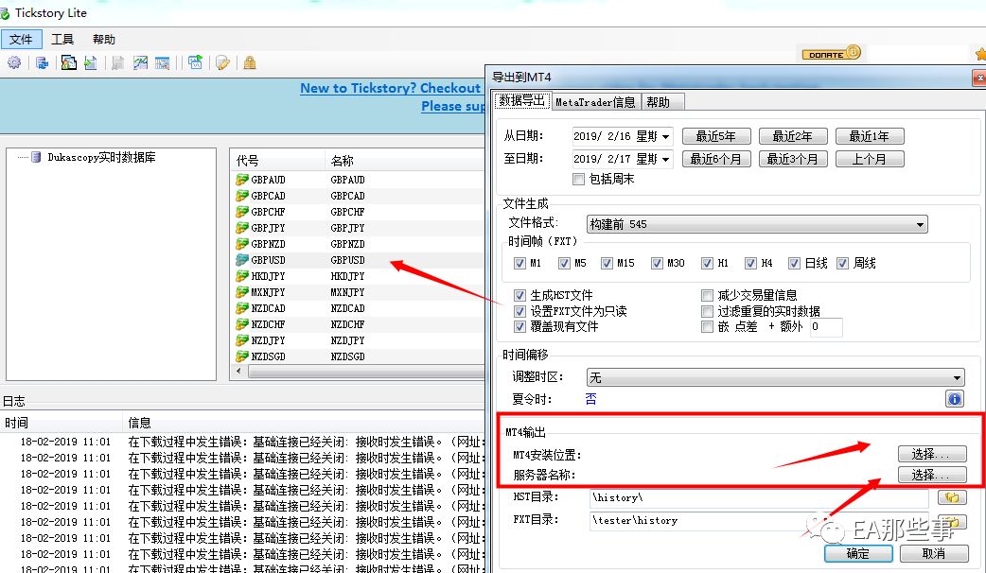Image resolution: width=986 pixels, height=573 pixels.
Task: Click 代号 column header
Action: [x=278, y=161]
